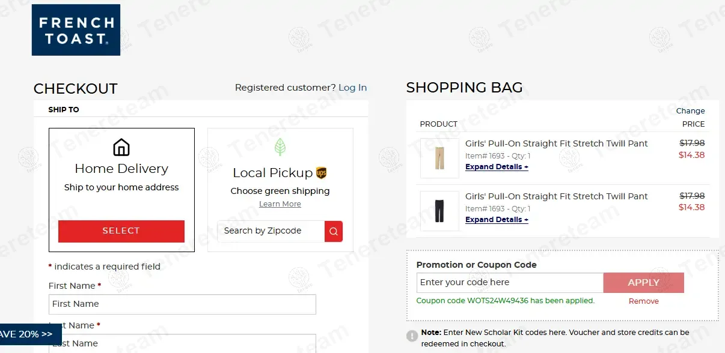
Task: Open the Save 20% banner
Action: coord(28,334)
